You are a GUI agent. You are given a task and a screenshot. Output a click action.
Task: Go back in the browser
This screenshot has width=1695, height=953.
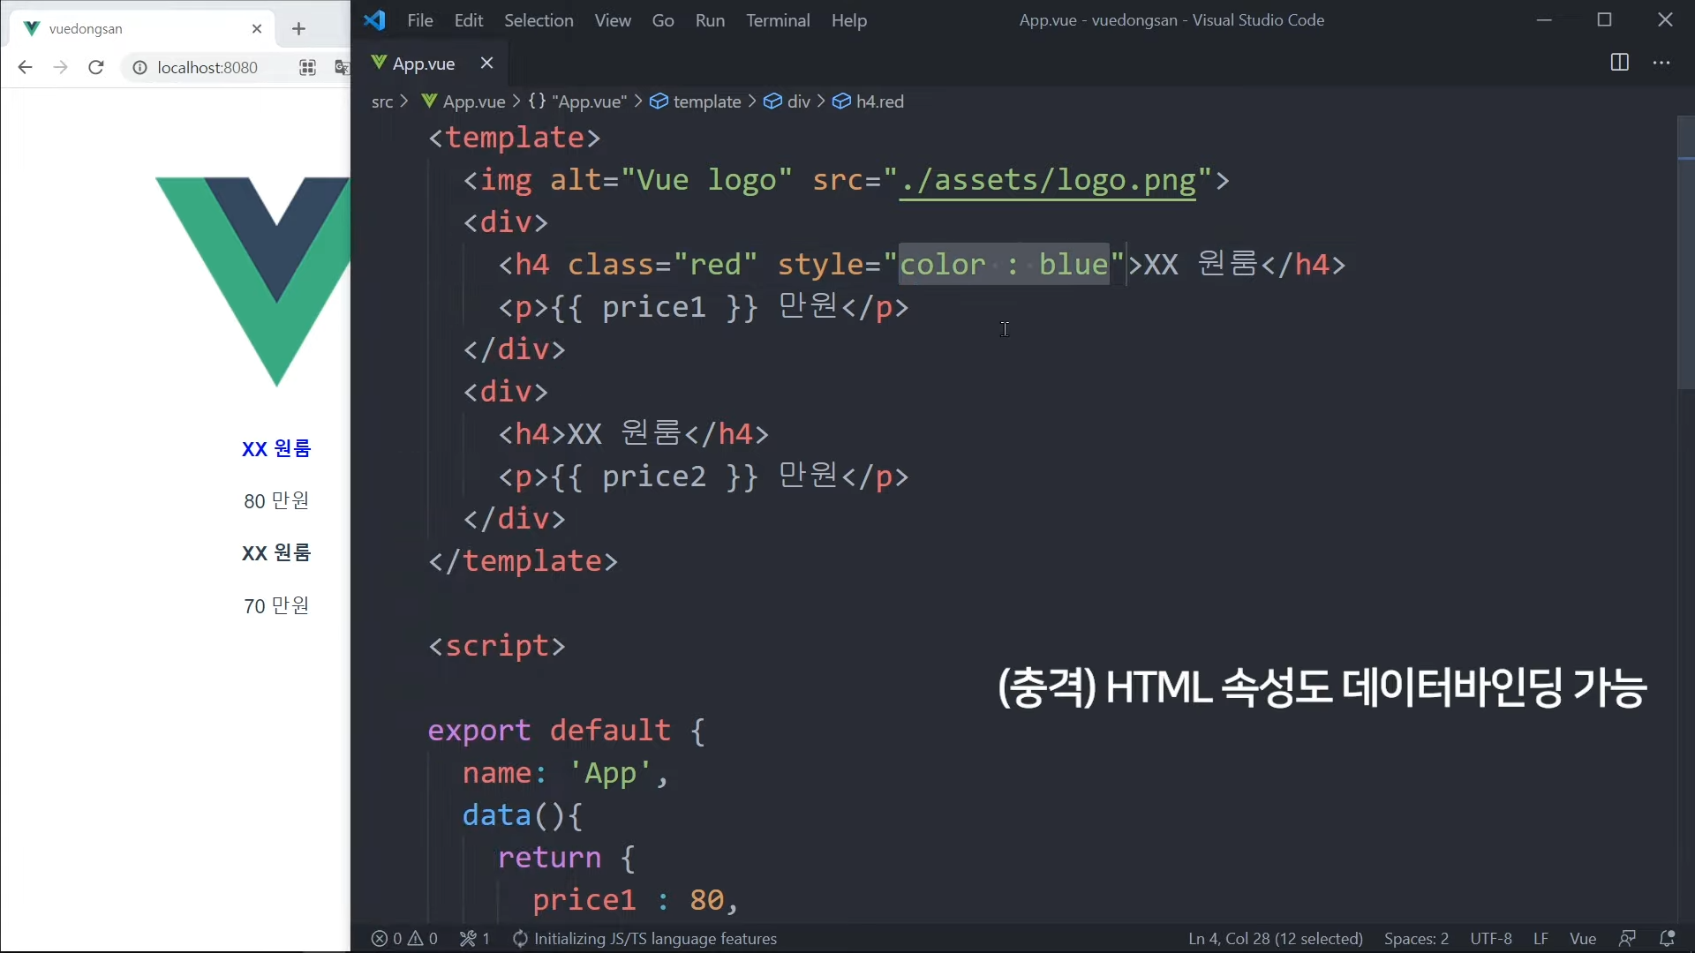point(25,67)
